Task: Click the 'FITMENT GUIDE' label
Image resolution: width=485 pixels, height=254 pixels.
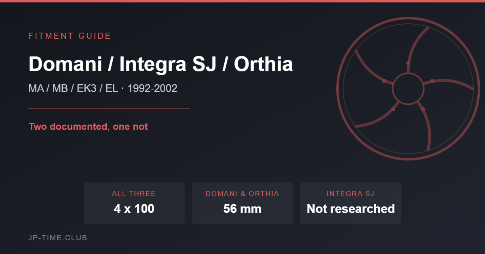Action: pyautogui.click(x=70, y=36)
